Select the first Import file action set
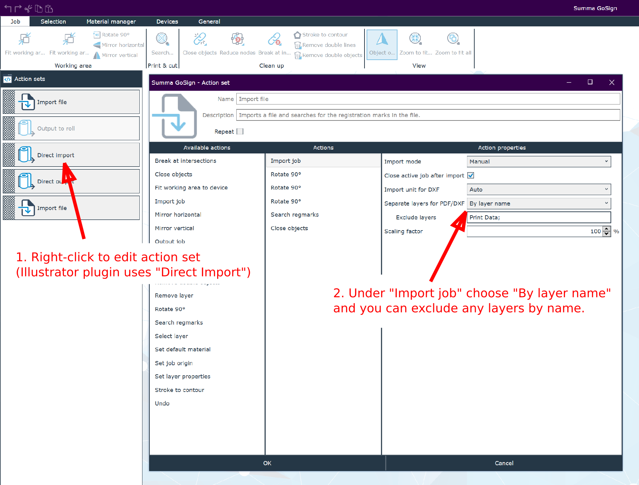Screen dimensions: 639x485 pos(71,102)
